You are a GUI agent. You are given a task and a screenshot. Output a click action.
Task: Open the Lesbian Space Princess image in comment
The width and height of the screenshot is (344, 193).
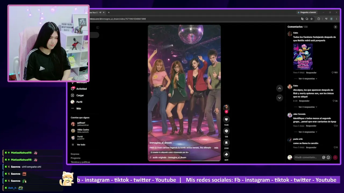303,57
